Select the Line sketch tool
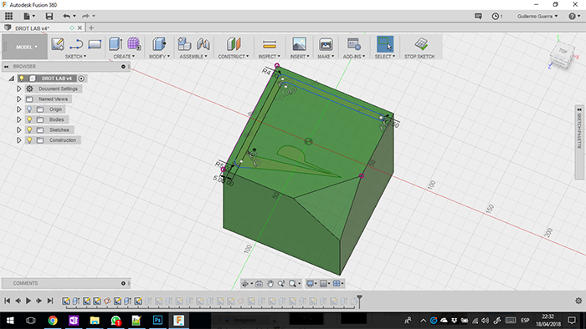 coord(76,44)
